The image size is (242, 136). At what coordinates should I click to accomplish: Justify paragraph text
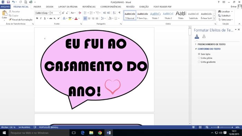click(97, 18)
